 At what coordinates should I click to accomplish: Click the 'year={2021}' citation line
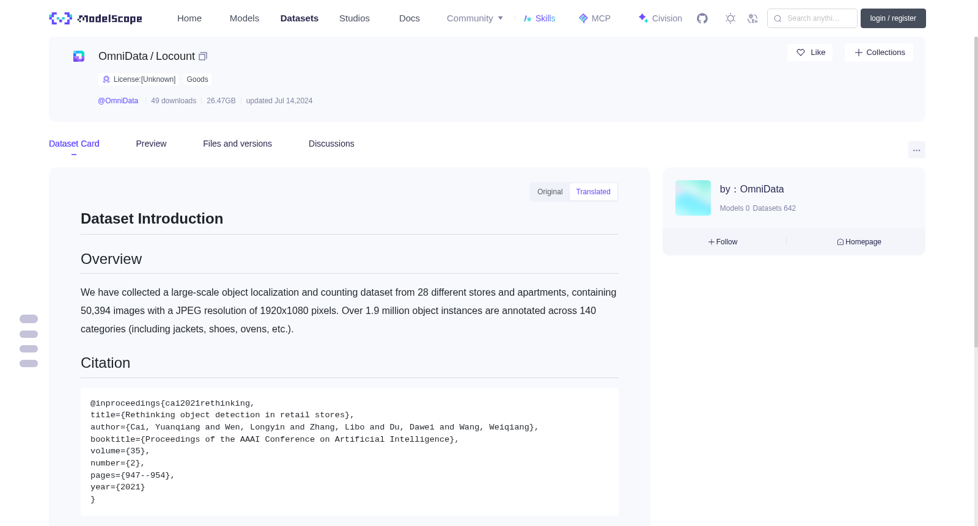pyautogui.click(x=118, y=487)
